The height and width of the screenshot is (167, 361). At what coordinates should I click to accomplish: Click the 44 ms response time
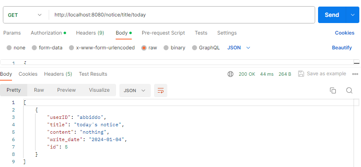pos(266,74)
